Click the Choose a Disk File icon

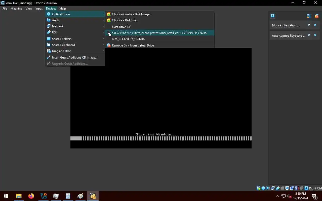109,20
